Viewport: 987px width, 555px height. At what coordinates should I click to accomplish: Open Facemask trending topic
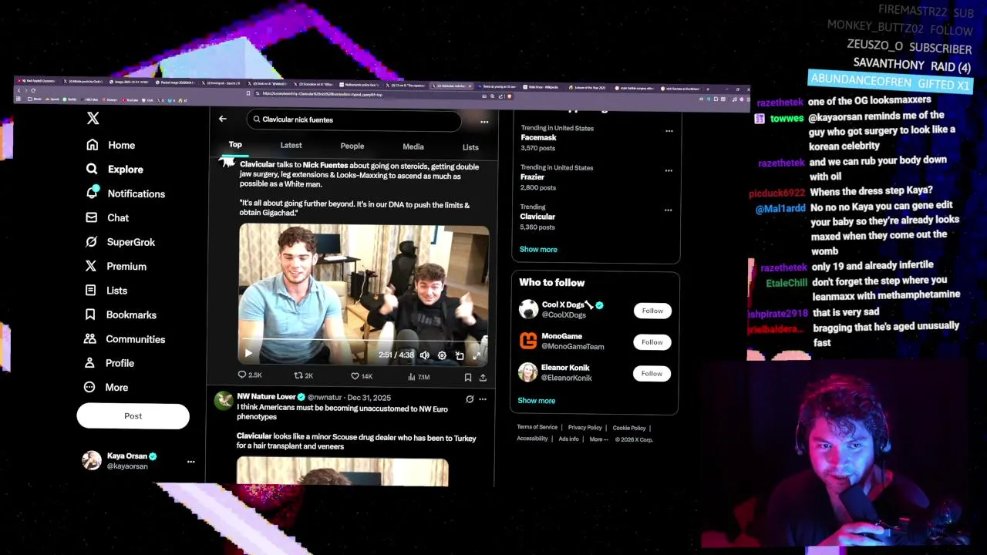(x=538, y=137)
